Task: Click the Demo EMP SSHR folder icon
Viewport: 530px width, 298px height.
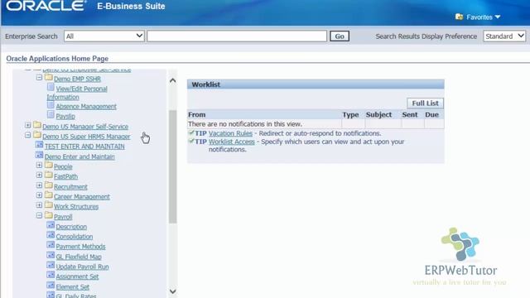Action: point(49,77)
